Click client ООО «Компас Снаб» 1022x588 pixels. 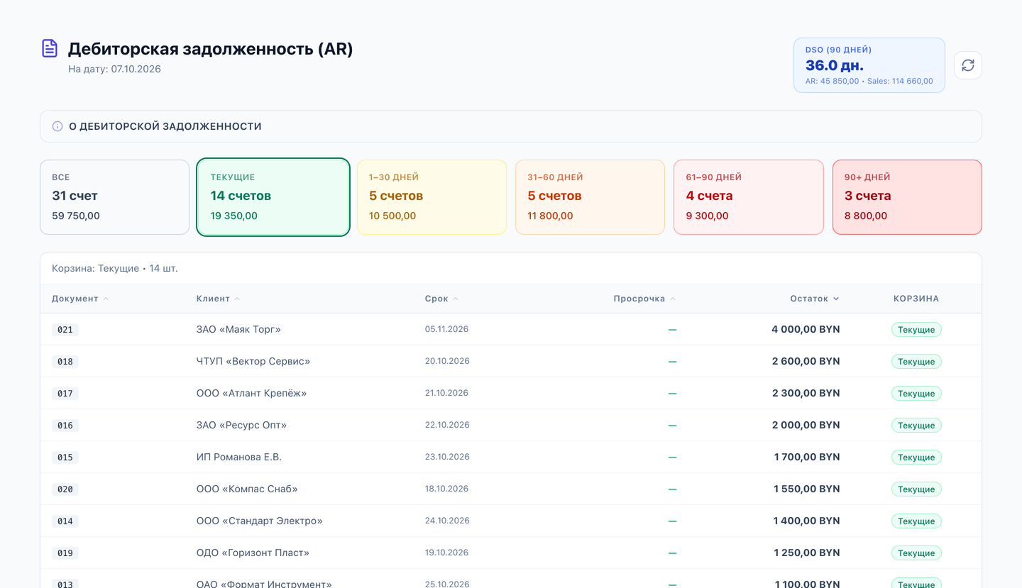click(247, 489)
